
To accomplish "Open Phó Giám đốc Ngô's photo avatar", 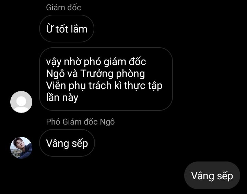I will pos(21,148).
